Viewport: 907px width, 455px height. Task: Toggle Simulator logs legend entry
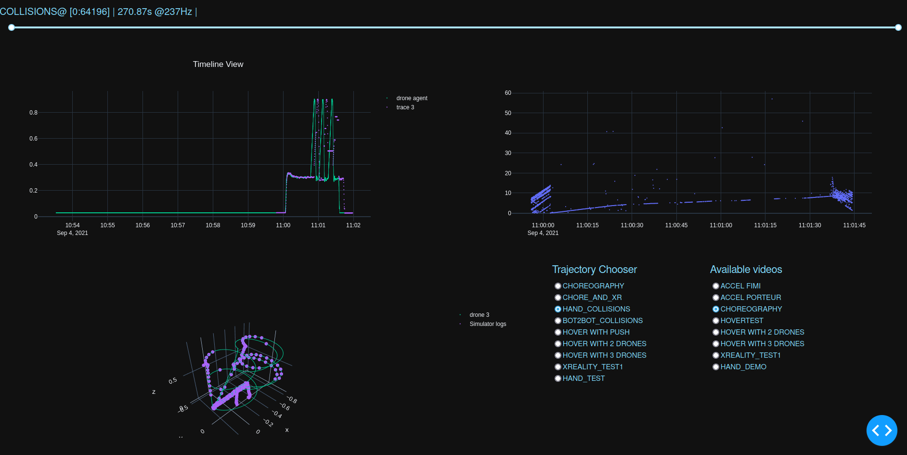pyautogui.click(x=487, y=324)
